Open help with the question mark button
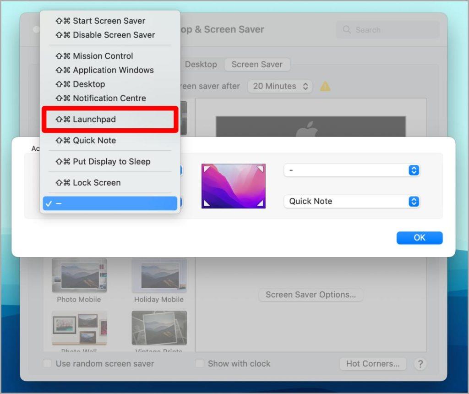Image resolution: width=469 pixels, height=394 pixels. click(x=420, y=364)
